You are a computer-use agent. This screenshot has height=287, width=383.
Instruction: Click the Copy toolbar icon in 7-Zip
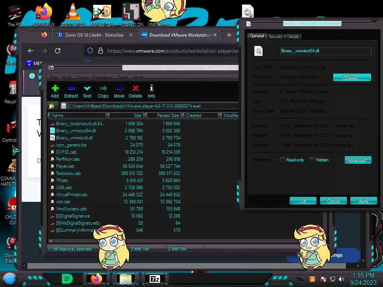click(103, 92)
